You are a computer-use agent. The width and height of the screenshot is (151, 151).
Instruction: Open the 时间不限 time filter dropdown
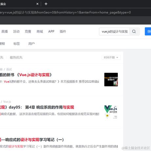pyautogui.click(x=111, y=57)
